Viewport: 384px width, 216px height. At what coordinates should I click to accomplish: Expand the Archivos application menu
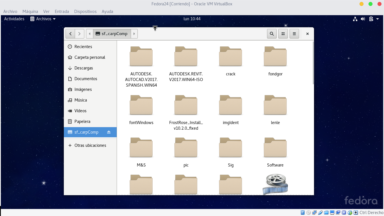43,19
